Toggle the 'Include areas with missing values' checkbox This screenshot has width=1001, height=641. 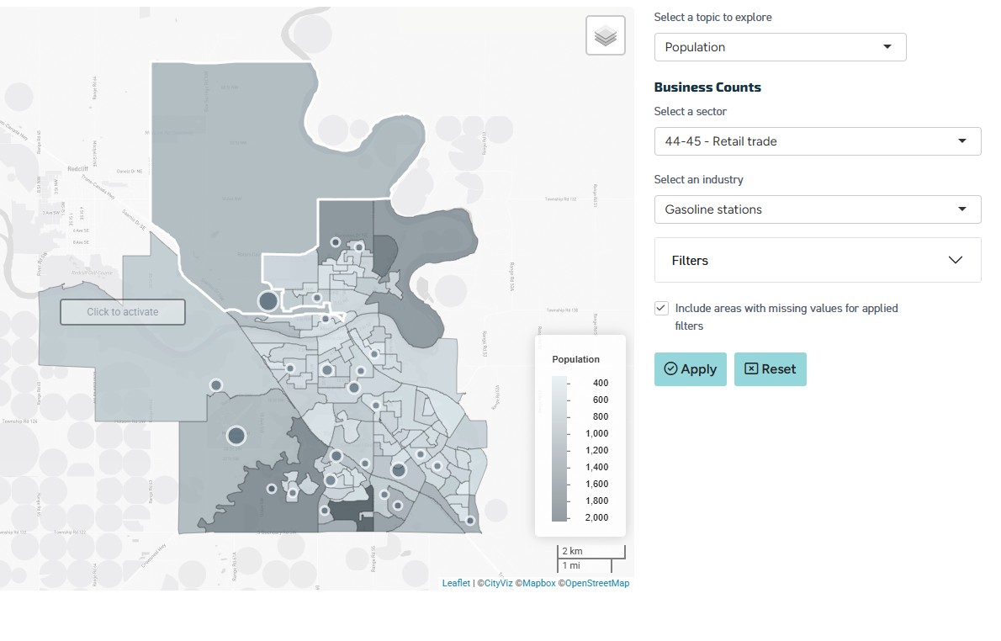(x=661, y=308)
